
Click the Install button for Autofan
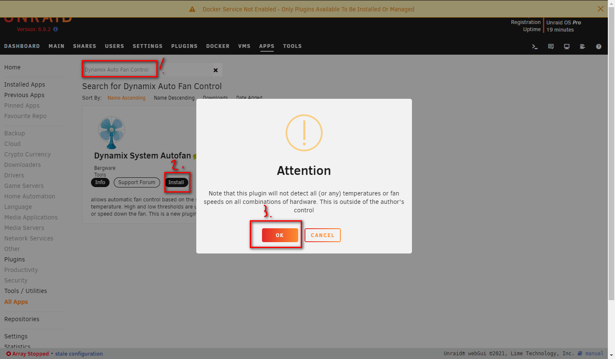tap(176, 182)
